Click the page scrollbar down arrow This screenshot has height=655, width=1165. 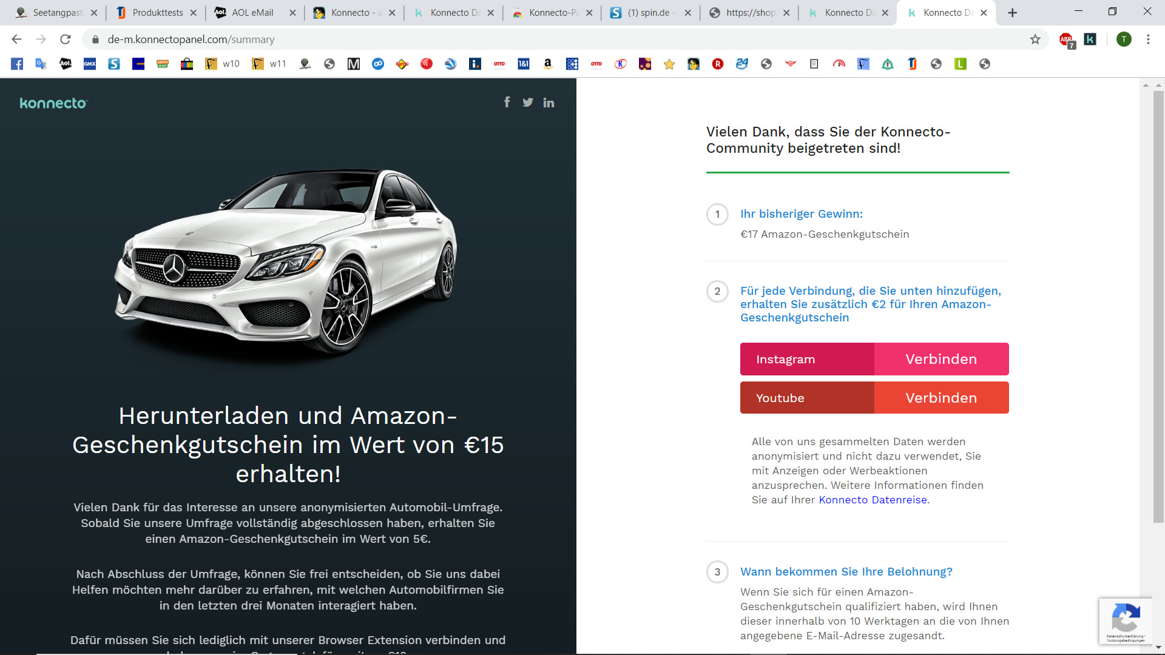pyautogui.click(x=1158, y=648)
